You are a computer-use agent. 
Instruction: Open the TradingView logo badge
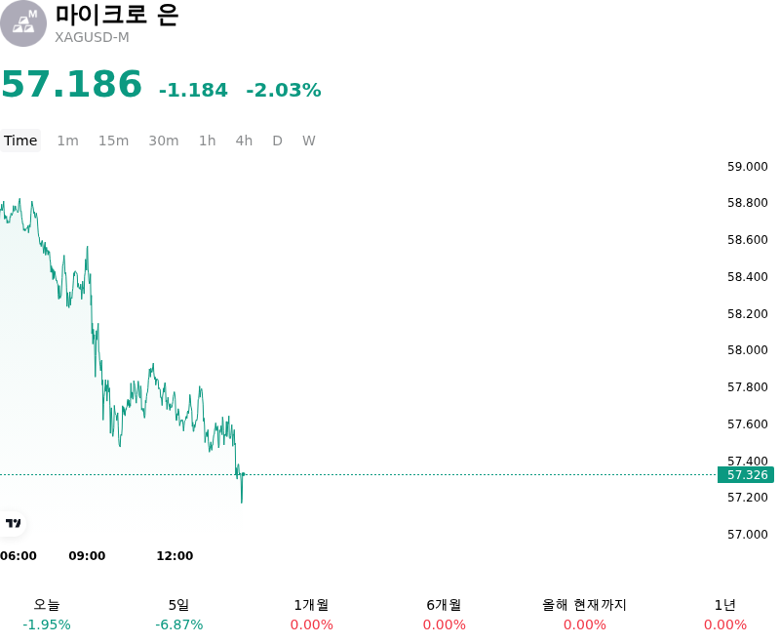tap(13, 523)
